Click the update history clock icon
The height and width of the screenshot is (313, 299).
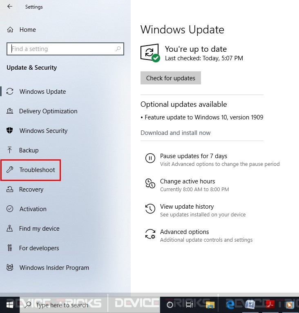[x=150, y=209]
